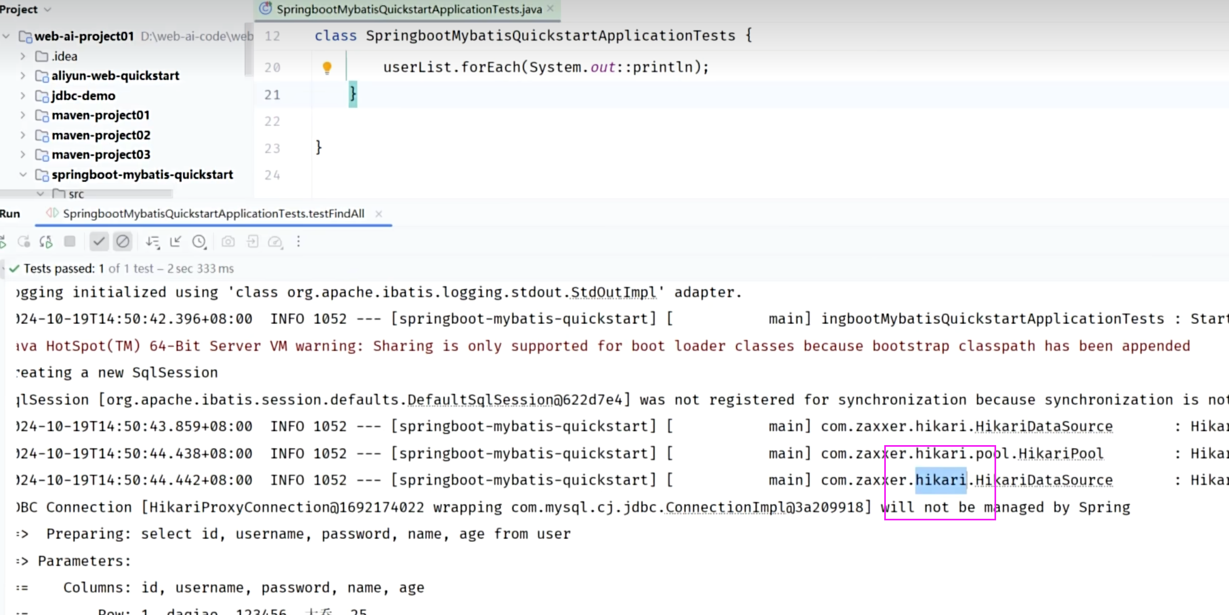Collapse the springboot-mybatis-quickstart module

point(23,175)
